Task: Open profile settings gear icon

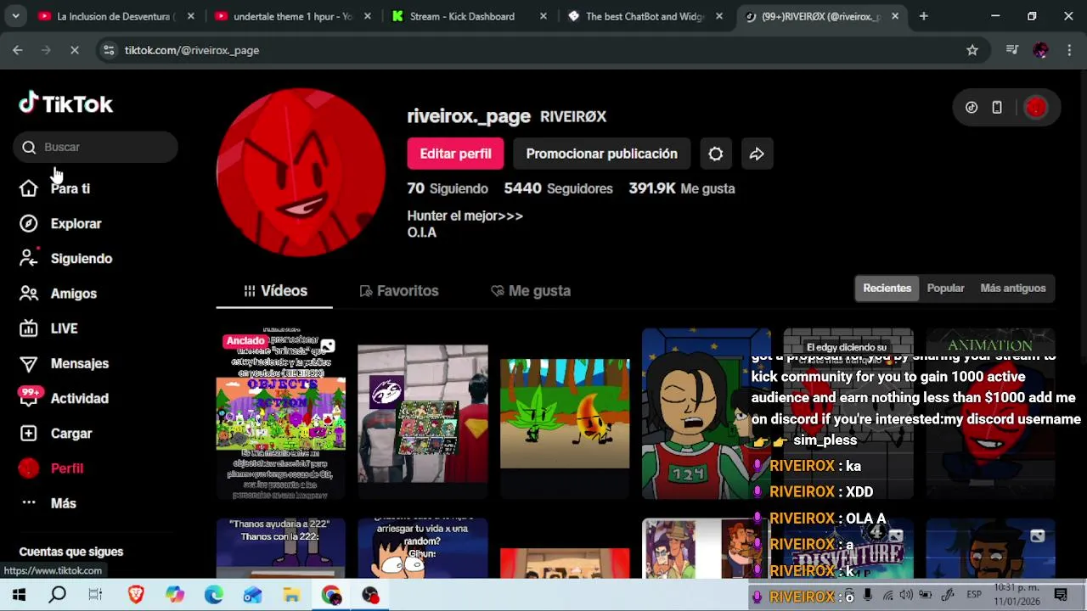Action: [716, 154]
